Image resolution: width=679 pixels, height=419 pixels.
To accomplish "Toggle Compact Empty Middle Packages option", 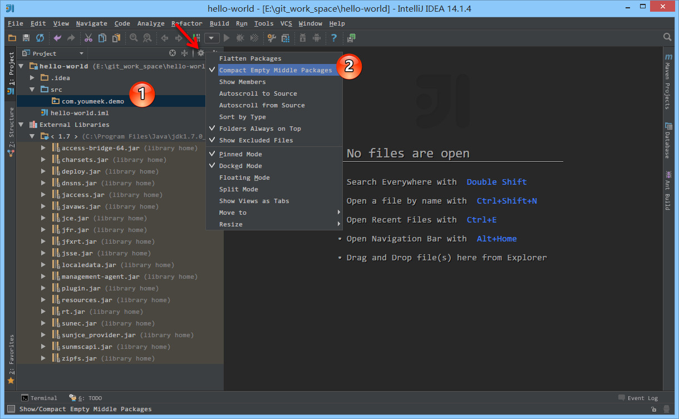I will tap(275, 70).
